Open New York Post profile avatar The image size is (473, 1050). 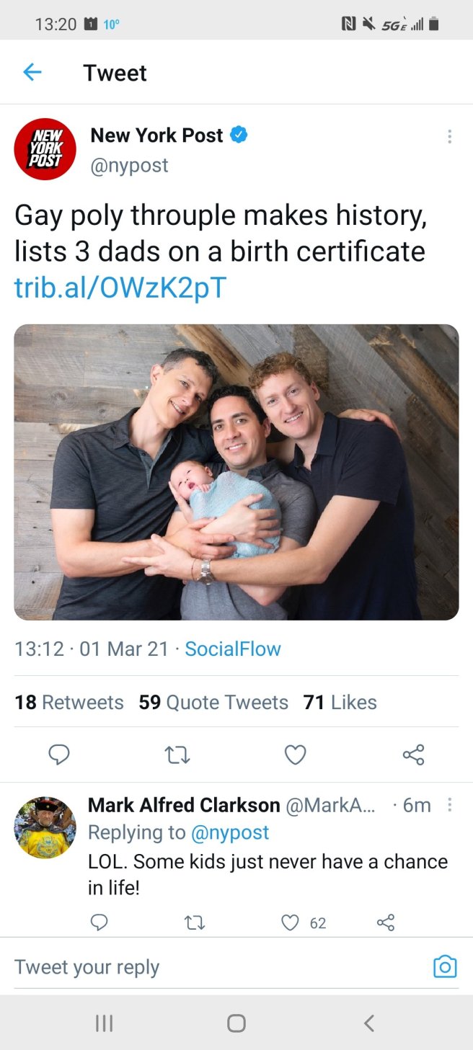pyautogui.click(x=45, y=149)
